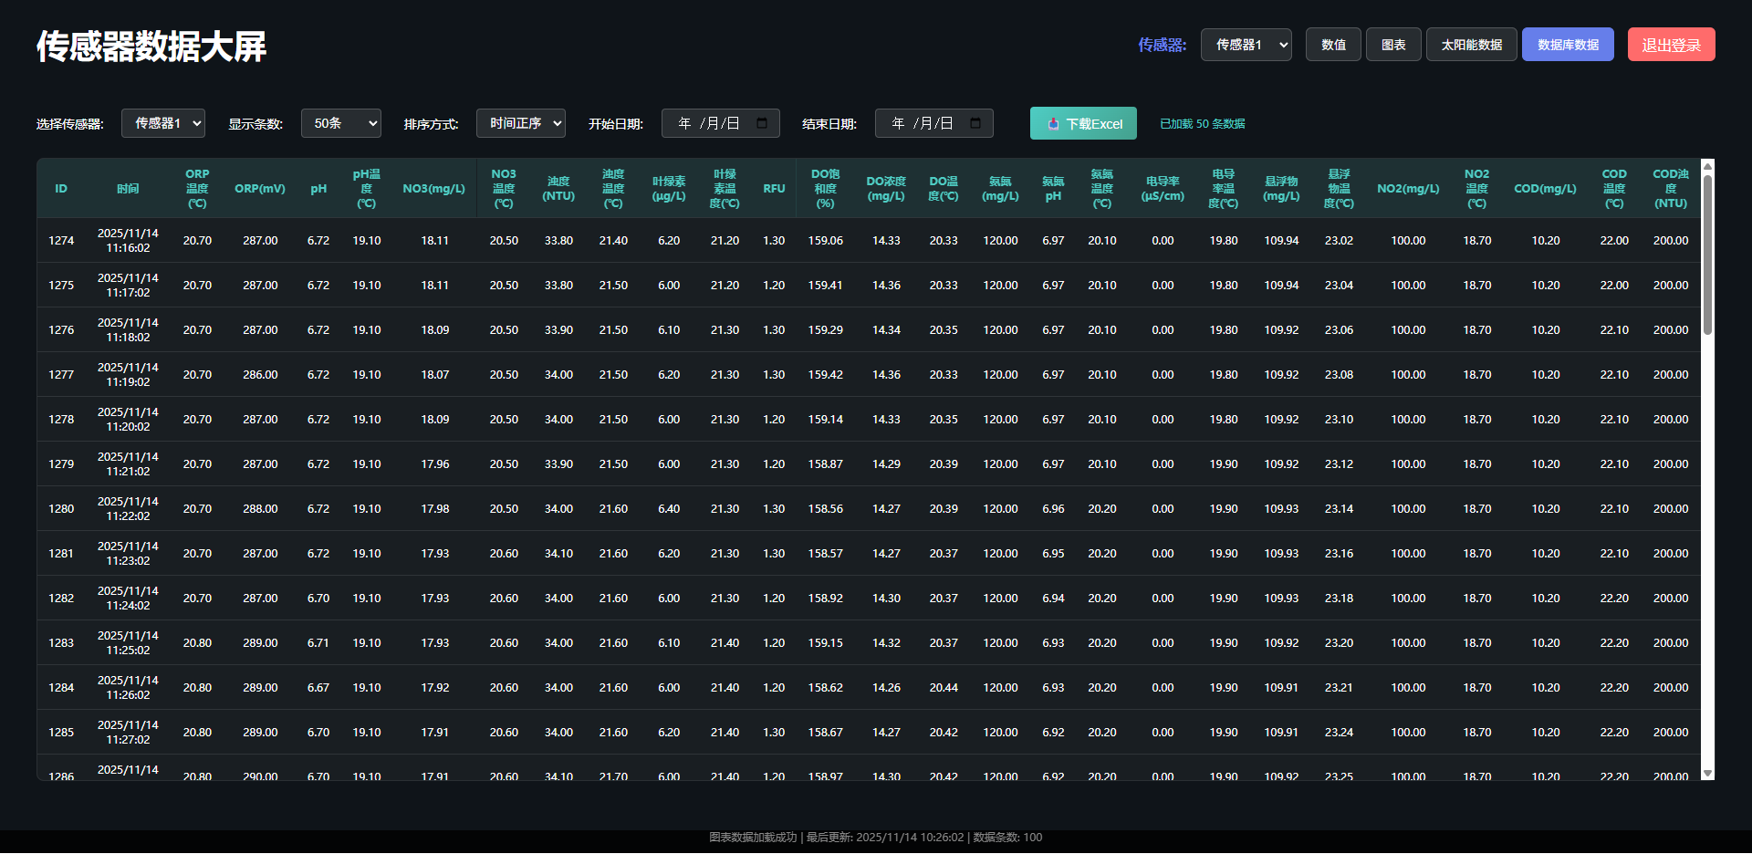Click the scrollbar up arrow of table
The image size is (1752, 854).
point(1707,166)
